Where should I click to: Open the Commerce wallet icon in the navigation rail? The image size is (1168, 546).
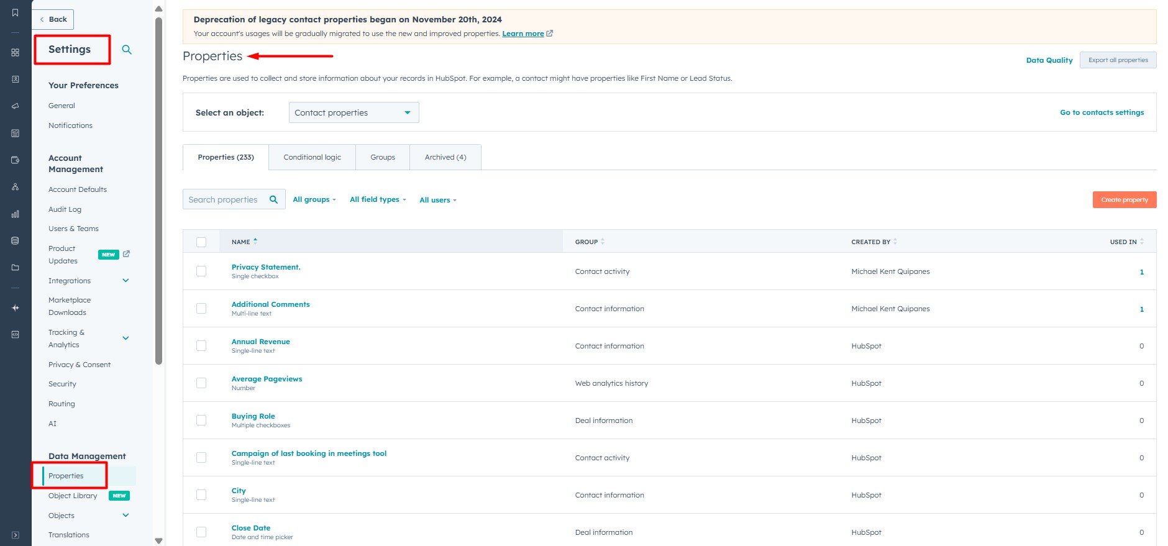pyautogui.click(x=16, y=160)
